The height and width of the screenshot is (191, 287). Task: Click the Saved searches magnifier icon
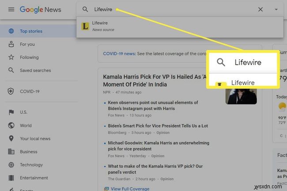(x=11, y=70)
